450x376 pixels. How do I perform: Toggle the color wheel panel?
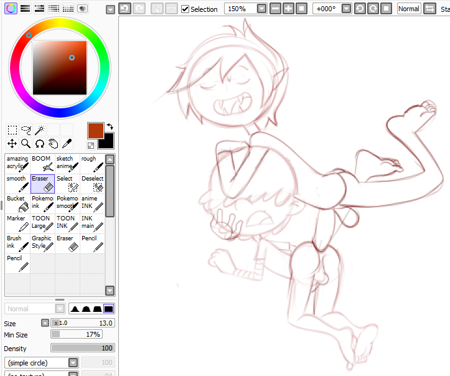pos(11,8)
